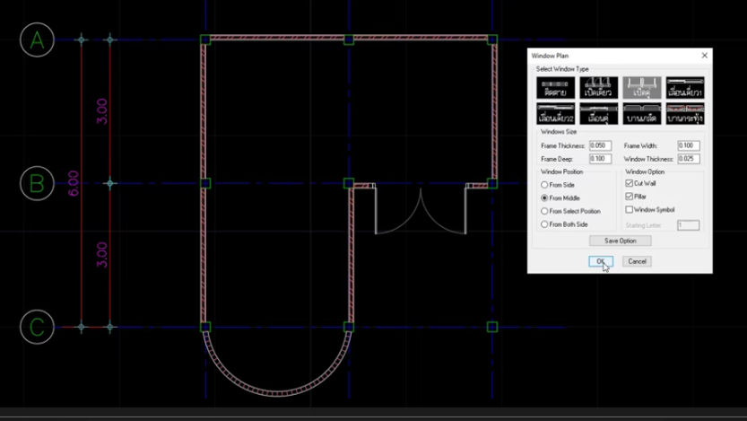Select the curved semicircular wall

(x=277, y=393)
